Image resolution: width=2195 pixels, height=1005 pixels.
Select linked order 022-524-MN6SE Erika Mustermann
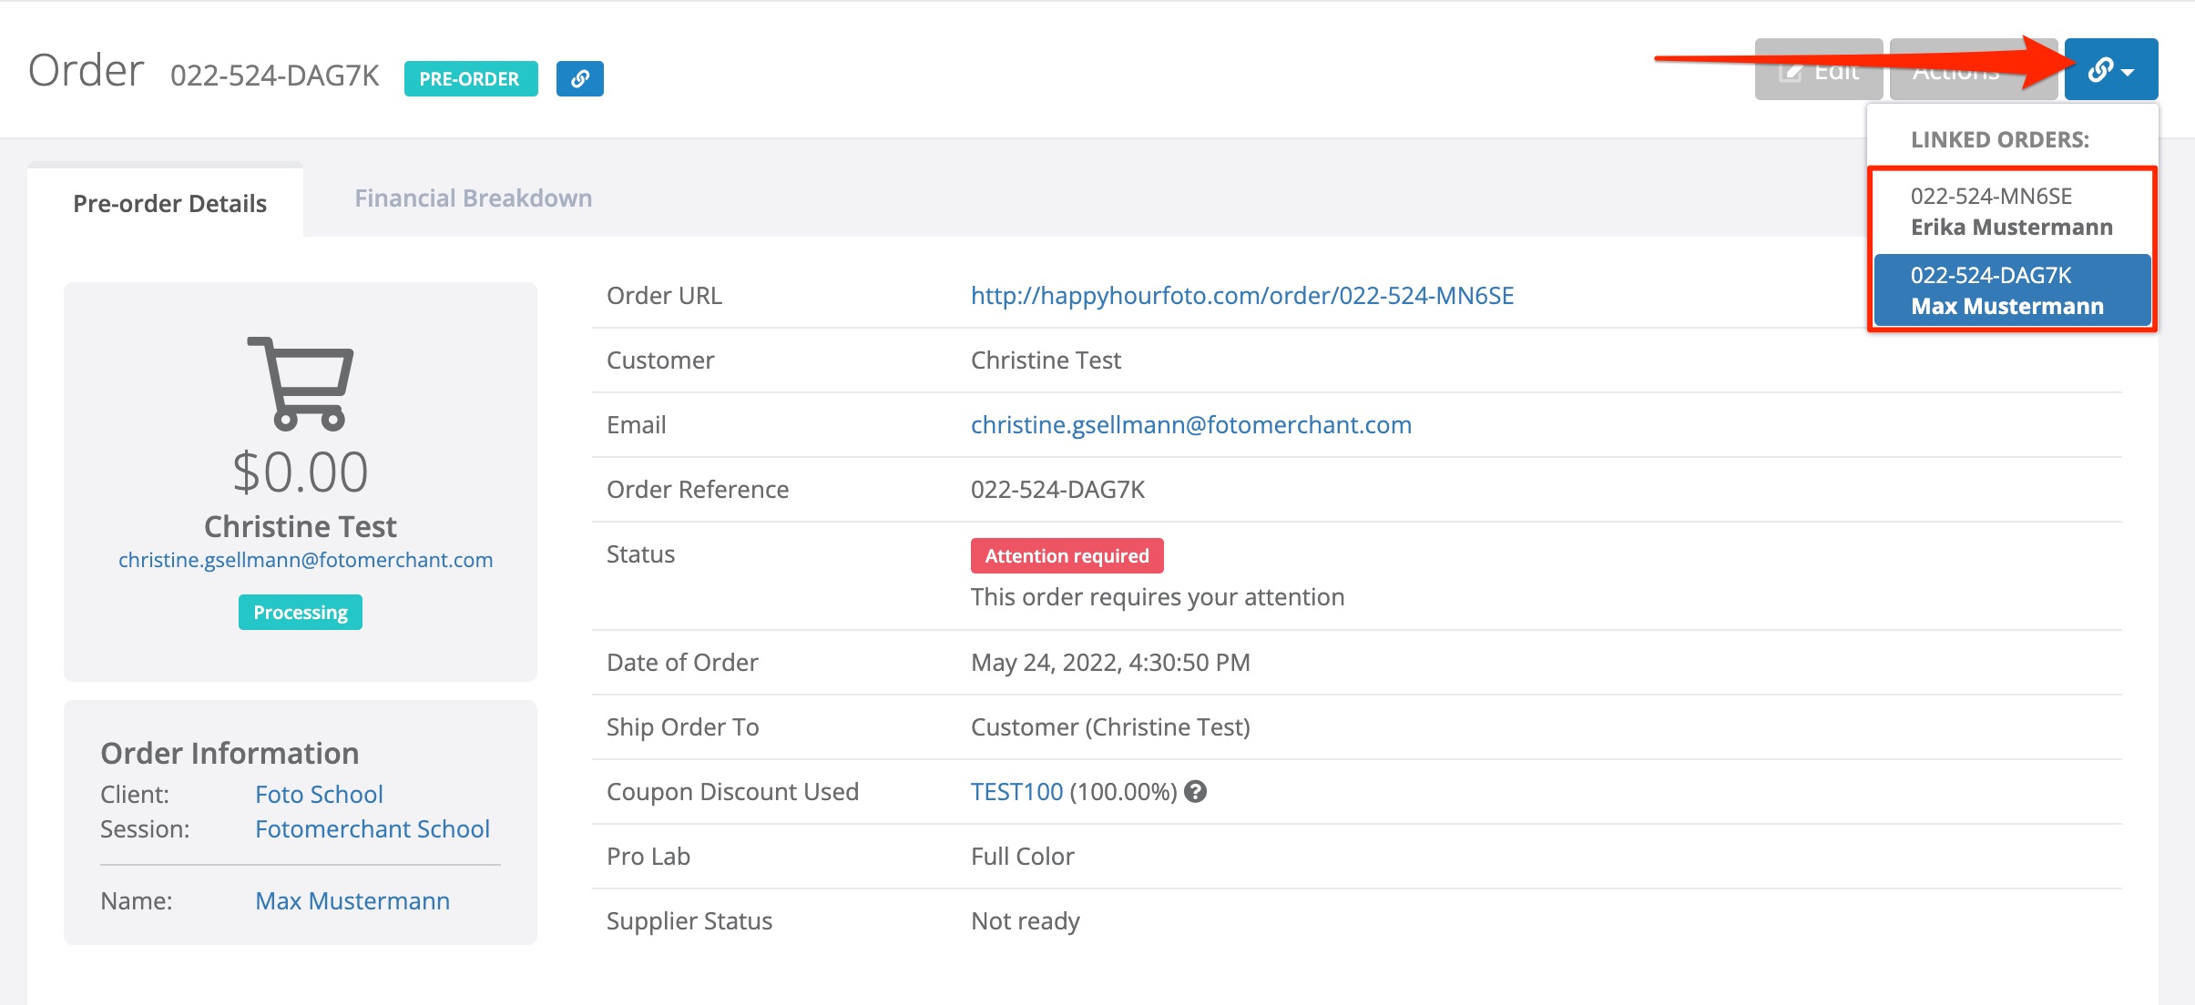coord(2012,212)
